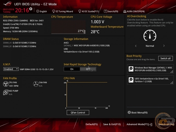Click the BIOS Ver. 0401 text
The image size is (176, 132).
click(37, 21)
